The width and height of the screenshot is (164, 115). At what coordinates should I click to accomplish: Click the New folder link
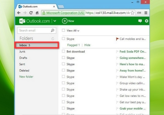point(26,77)
